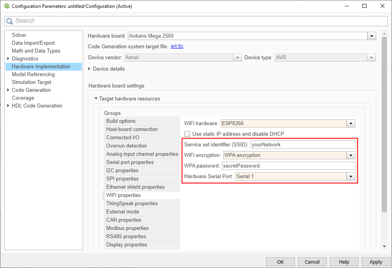Open the Hardware board dropdown
The width and height of the screenshot is (392, 268).
click(x=372, y=36)
